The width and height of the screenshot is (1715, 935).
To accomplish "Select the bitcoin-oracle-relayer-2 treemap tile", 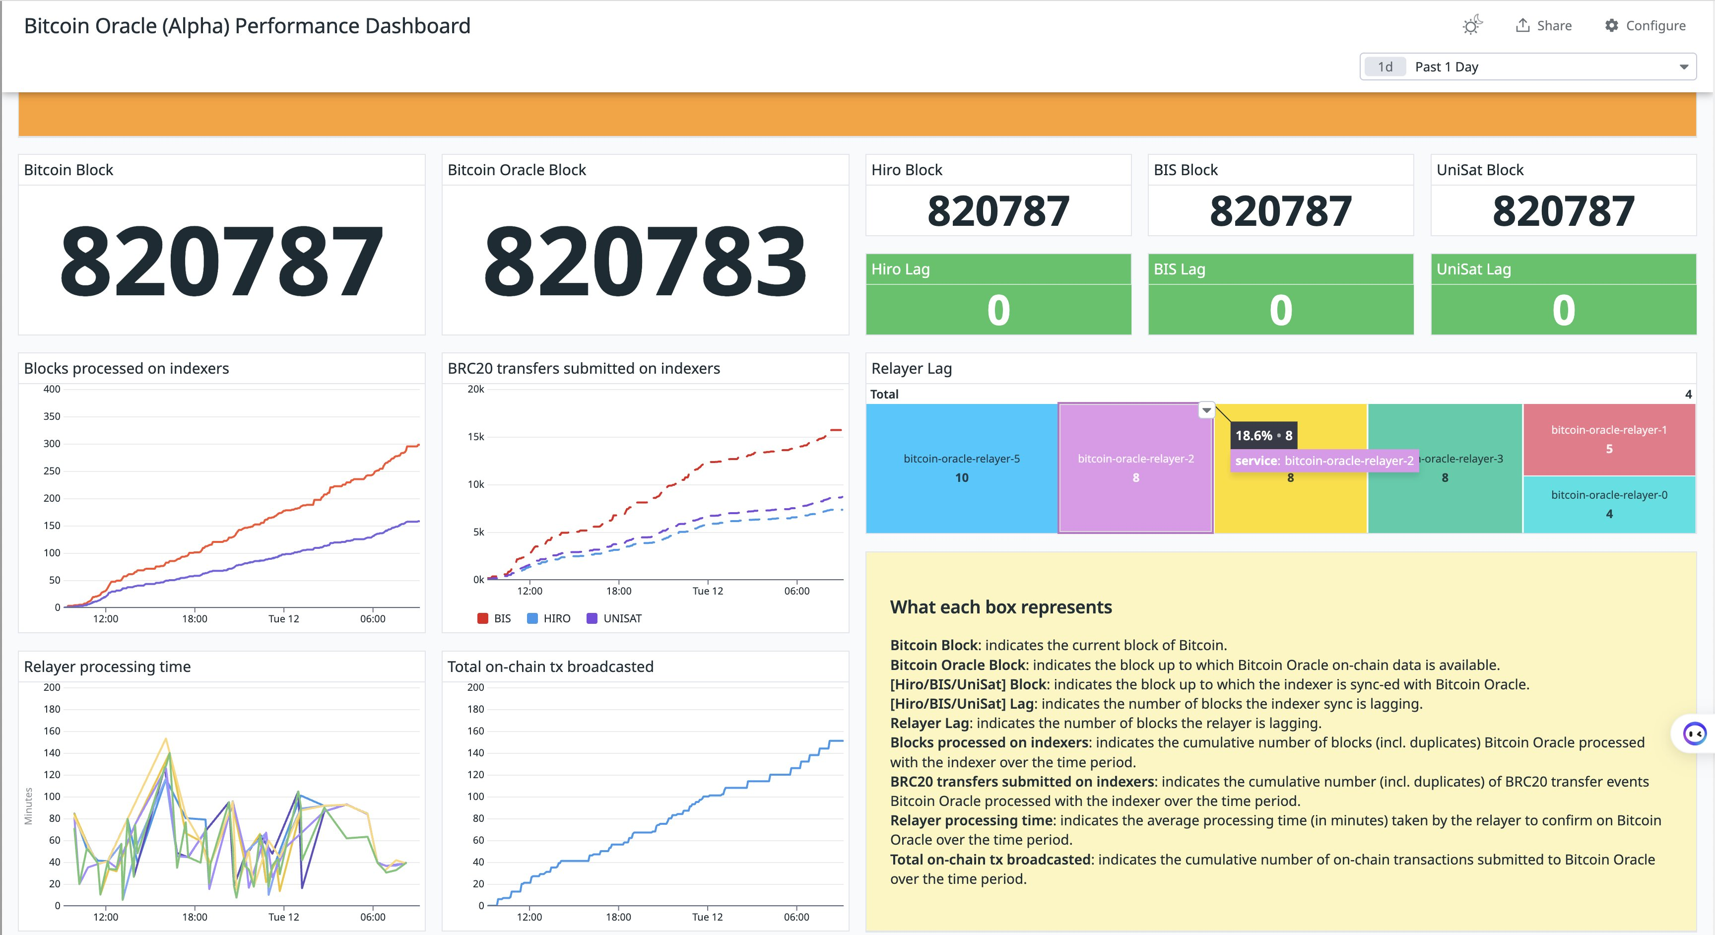I will 1136,468.
